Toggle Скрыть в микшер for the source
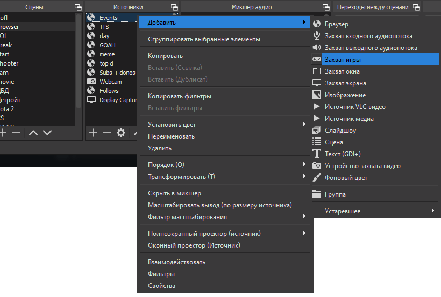The height and width of the screenshot is (297, 441). click(174, 193)
